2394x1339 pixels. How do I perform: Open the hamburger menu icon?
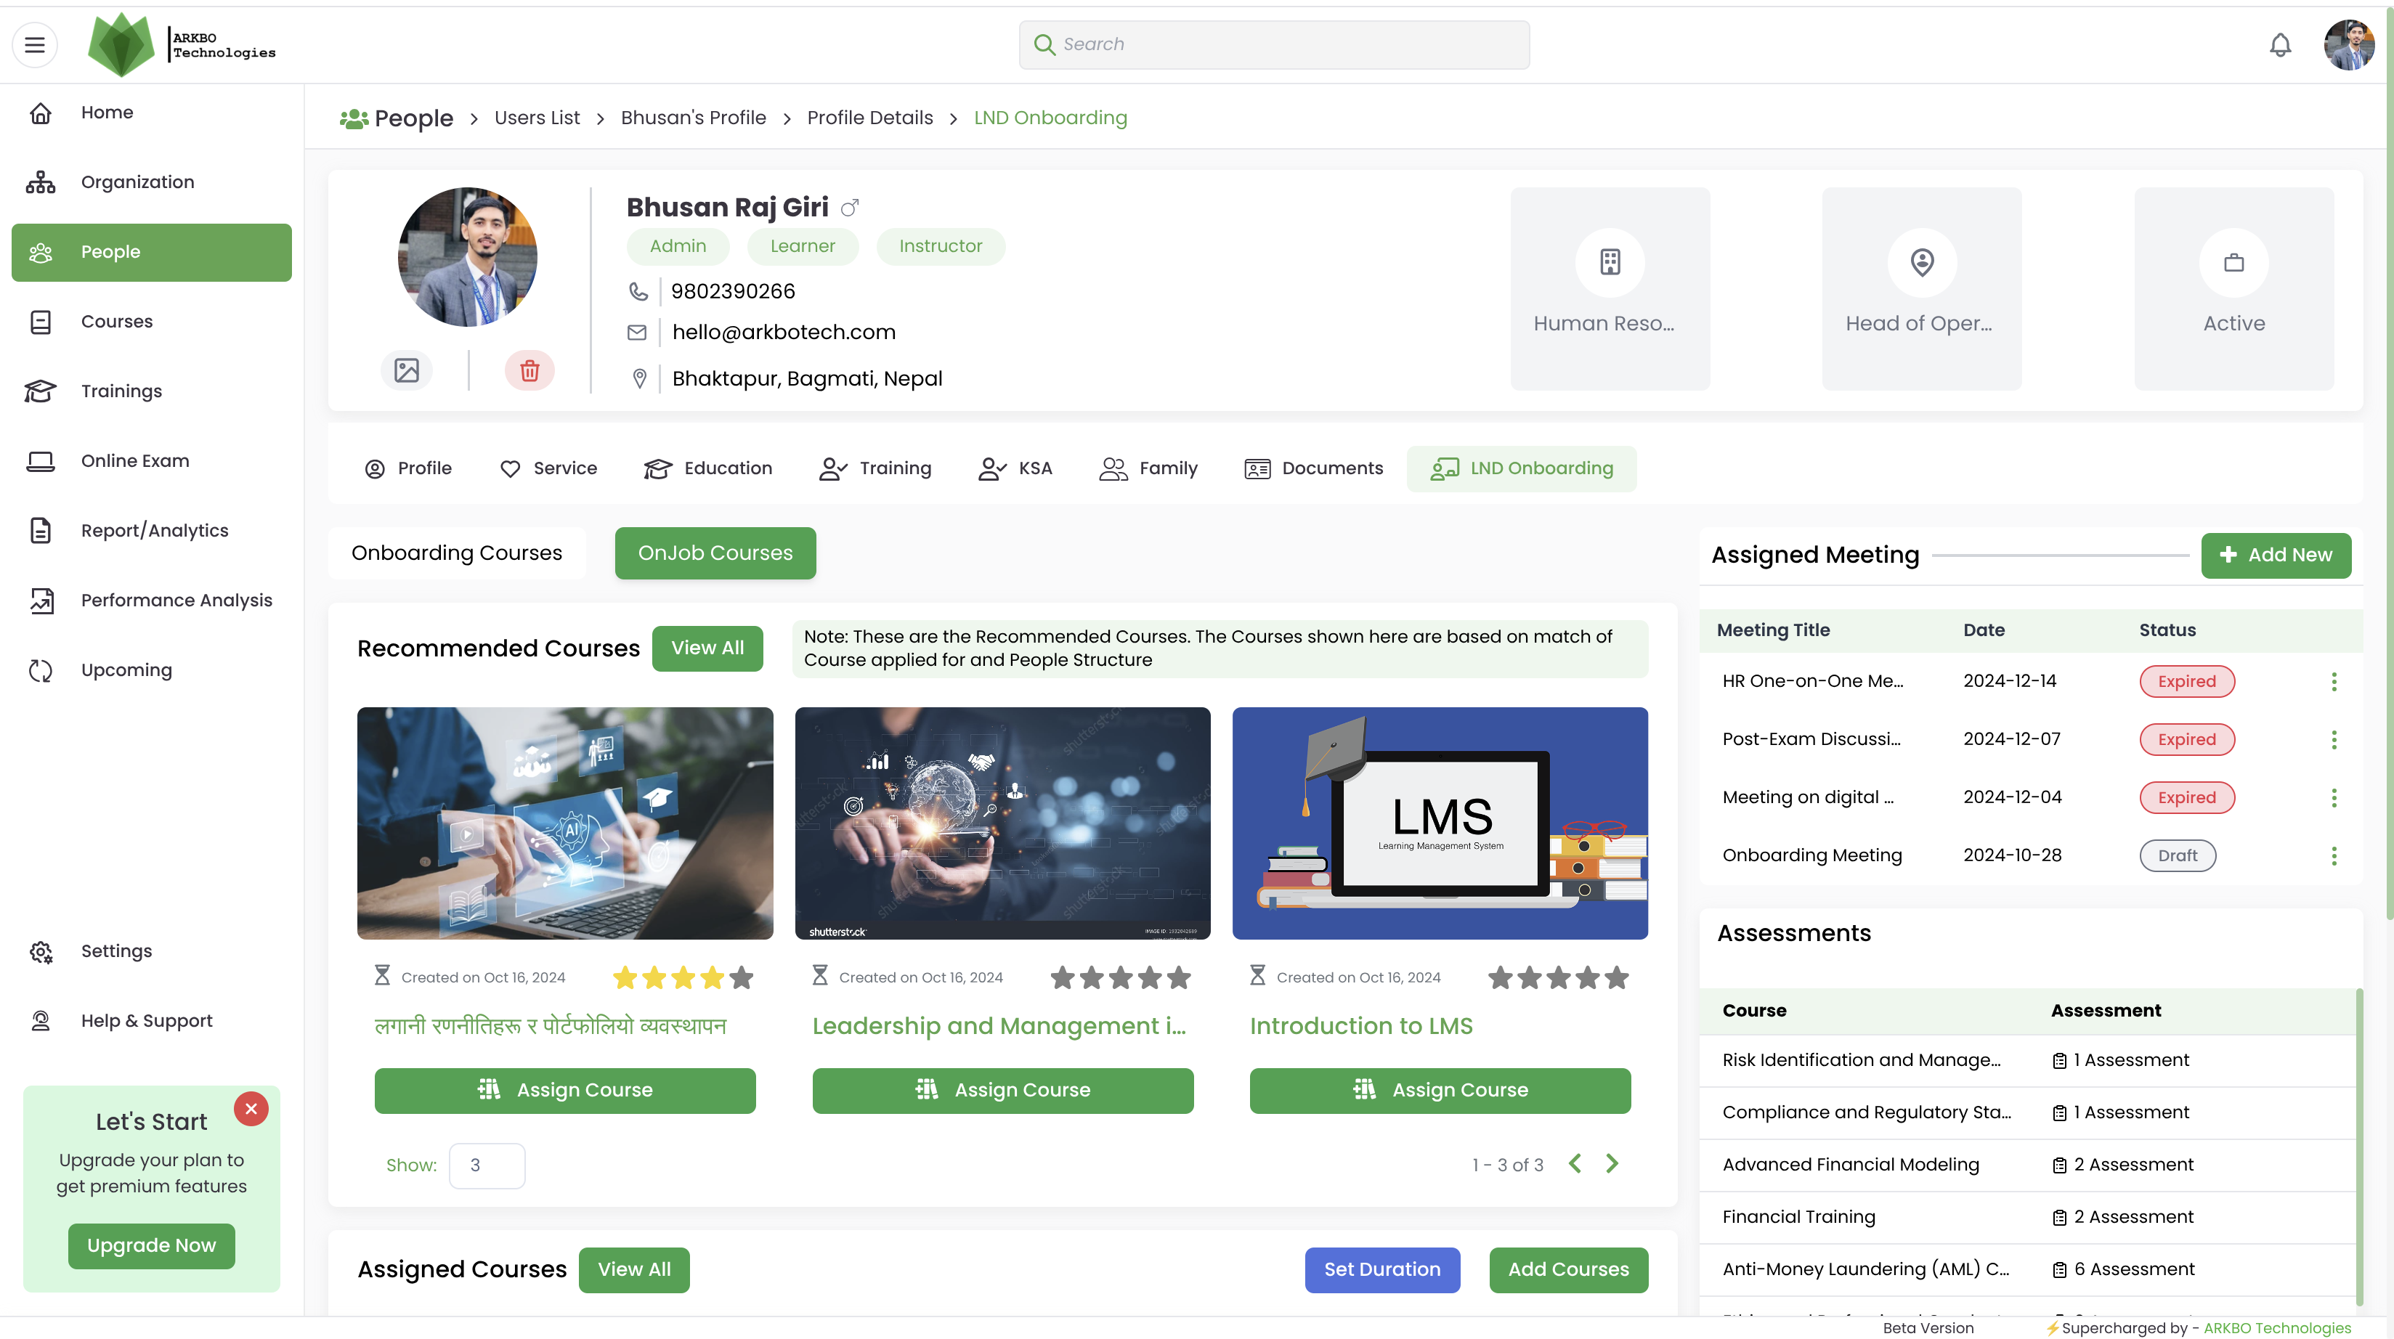click(x=34, y=44)
